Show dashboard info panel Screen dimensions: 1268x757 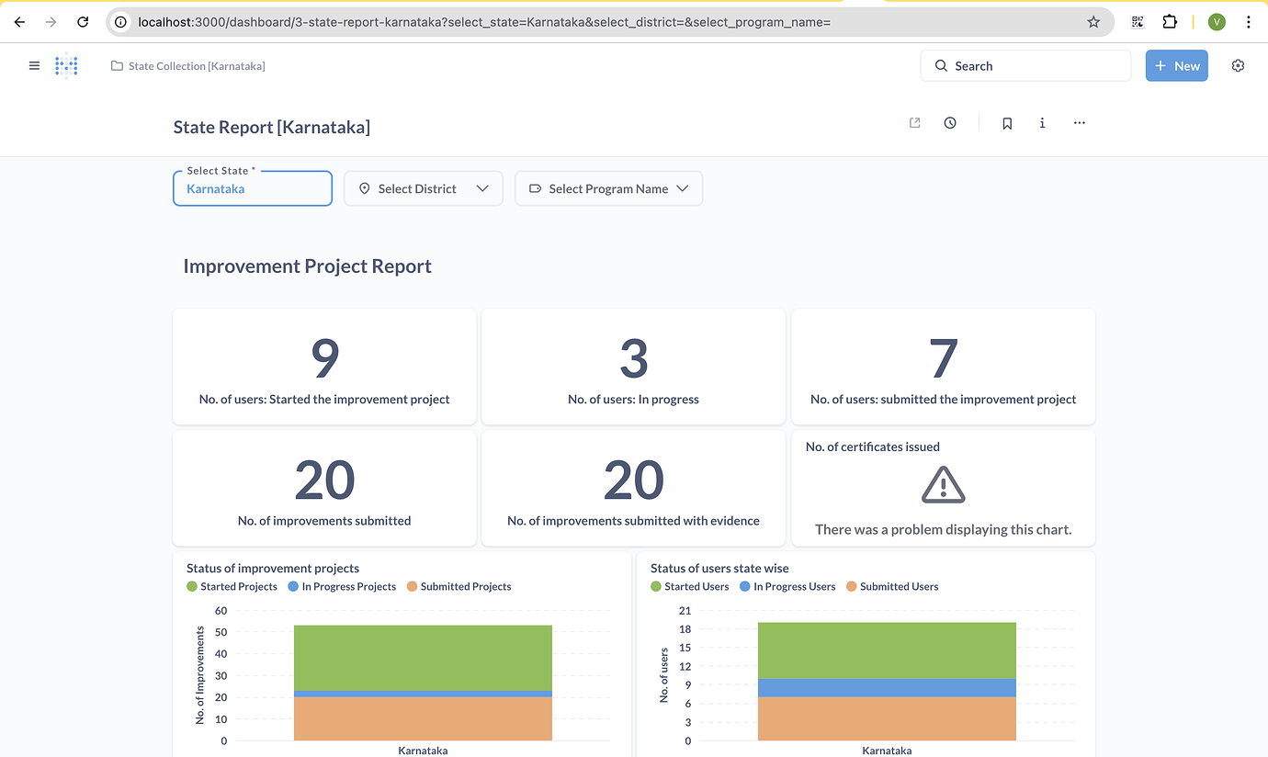click(x=1042, y=123)
